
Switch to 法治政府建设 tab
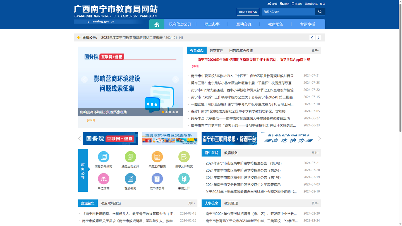[x=111, y=203]
